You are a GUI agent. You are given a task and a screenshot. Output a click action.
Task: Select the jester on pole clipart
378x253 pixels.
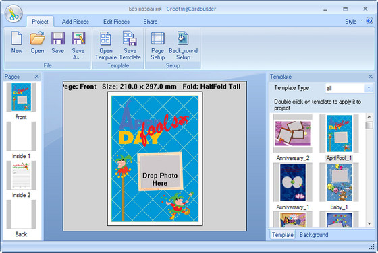123,188
